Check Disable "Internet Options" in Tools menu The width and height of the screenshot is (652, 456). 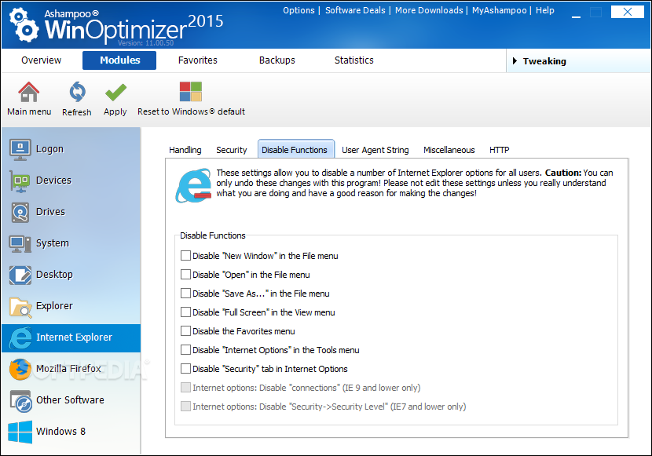tap(186, 350)
